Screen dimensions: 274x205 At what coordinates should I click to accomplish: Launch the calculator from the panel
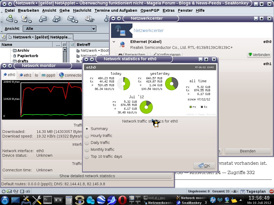pyautogui.click(x=69, y=200)
